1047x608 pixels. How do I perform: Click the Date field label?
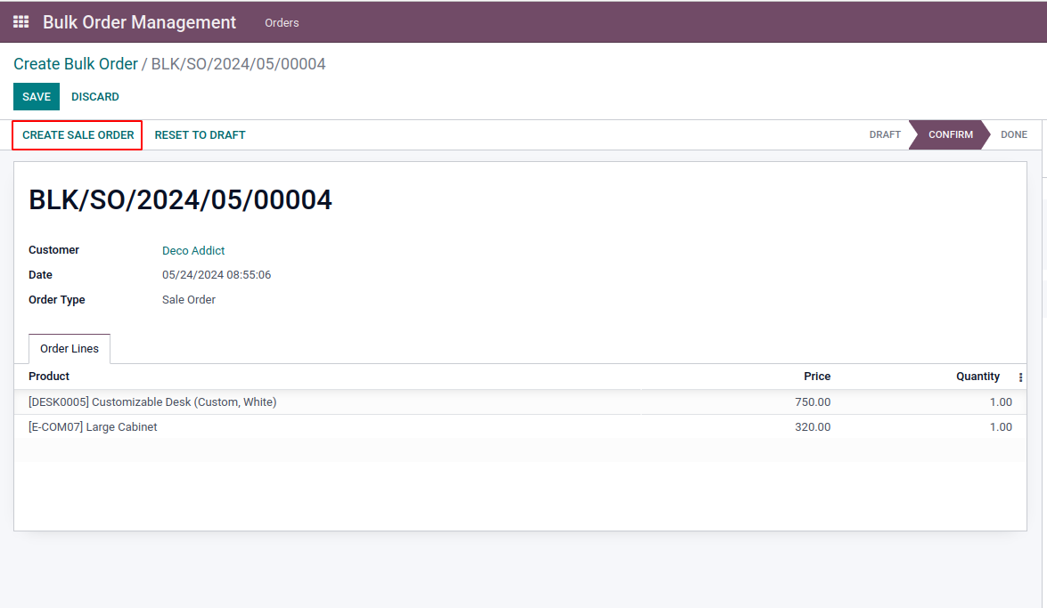point(41,275)
